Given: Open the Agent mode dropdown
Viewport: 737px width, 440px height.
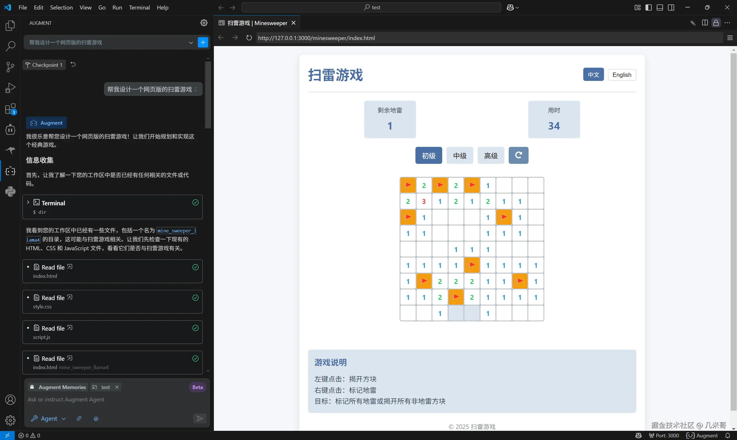Looking at the screenshot, I should [x=63, y=419].
